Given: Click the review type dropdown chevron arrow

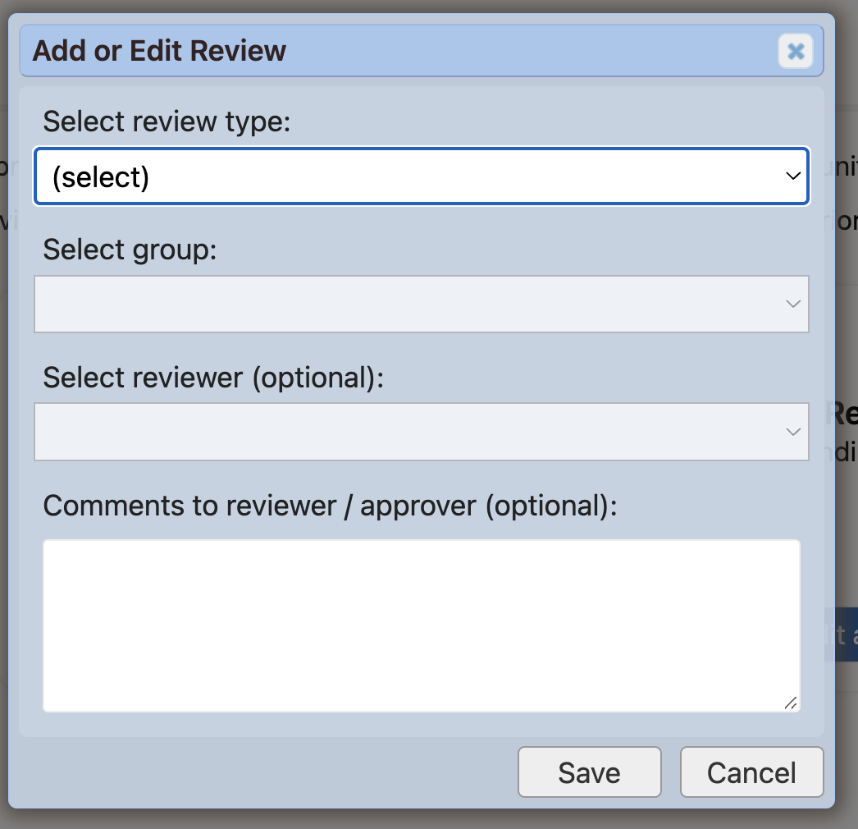Looking at the screenshot, I should point(792,176).
